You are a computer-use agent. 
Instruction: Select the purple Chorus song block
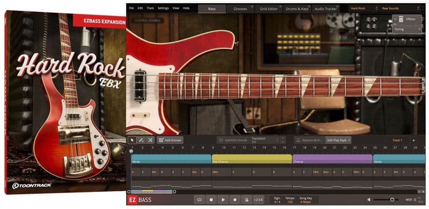click(x=332, y=159)
